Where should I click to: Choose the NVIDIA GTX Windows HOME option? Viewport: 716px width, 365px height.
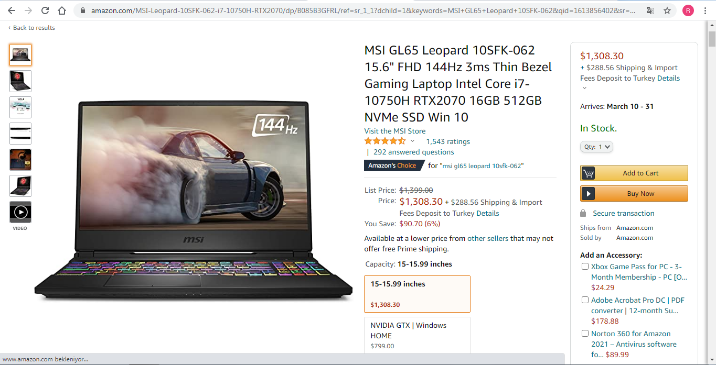[417, 335]
